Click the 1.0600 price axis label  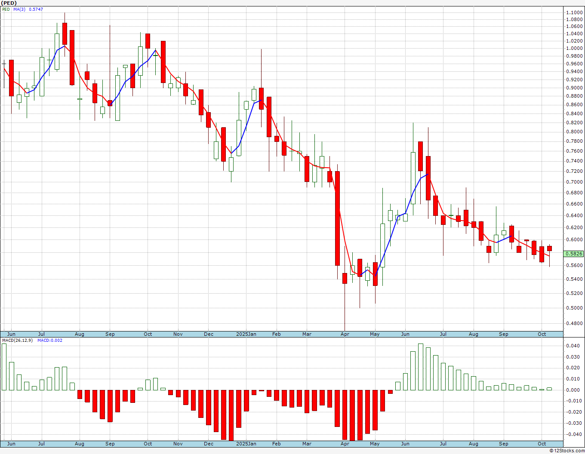click(575, 26)
